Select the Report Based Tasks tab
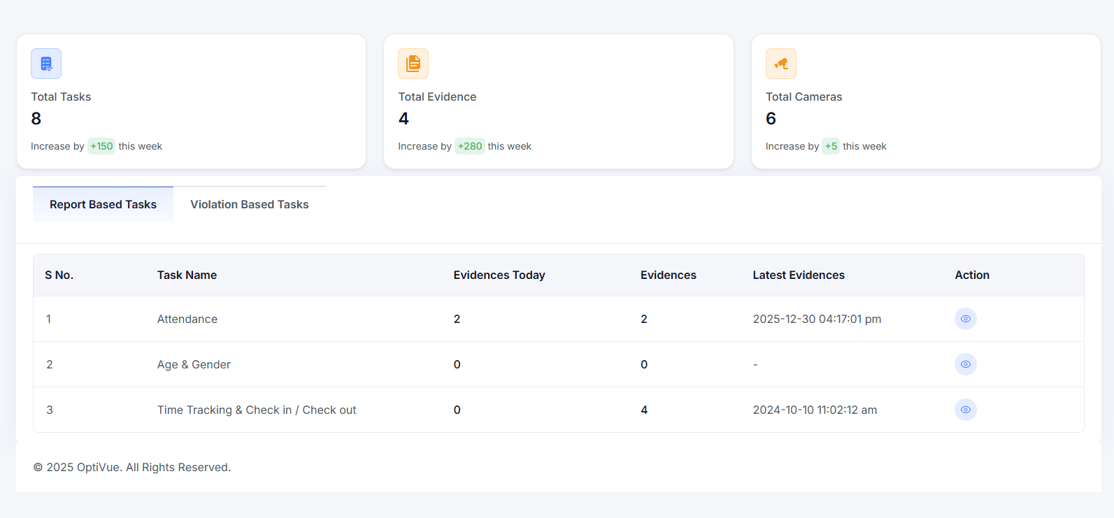This screenshot has width=1114, height=518. click(x=103, y=205)
